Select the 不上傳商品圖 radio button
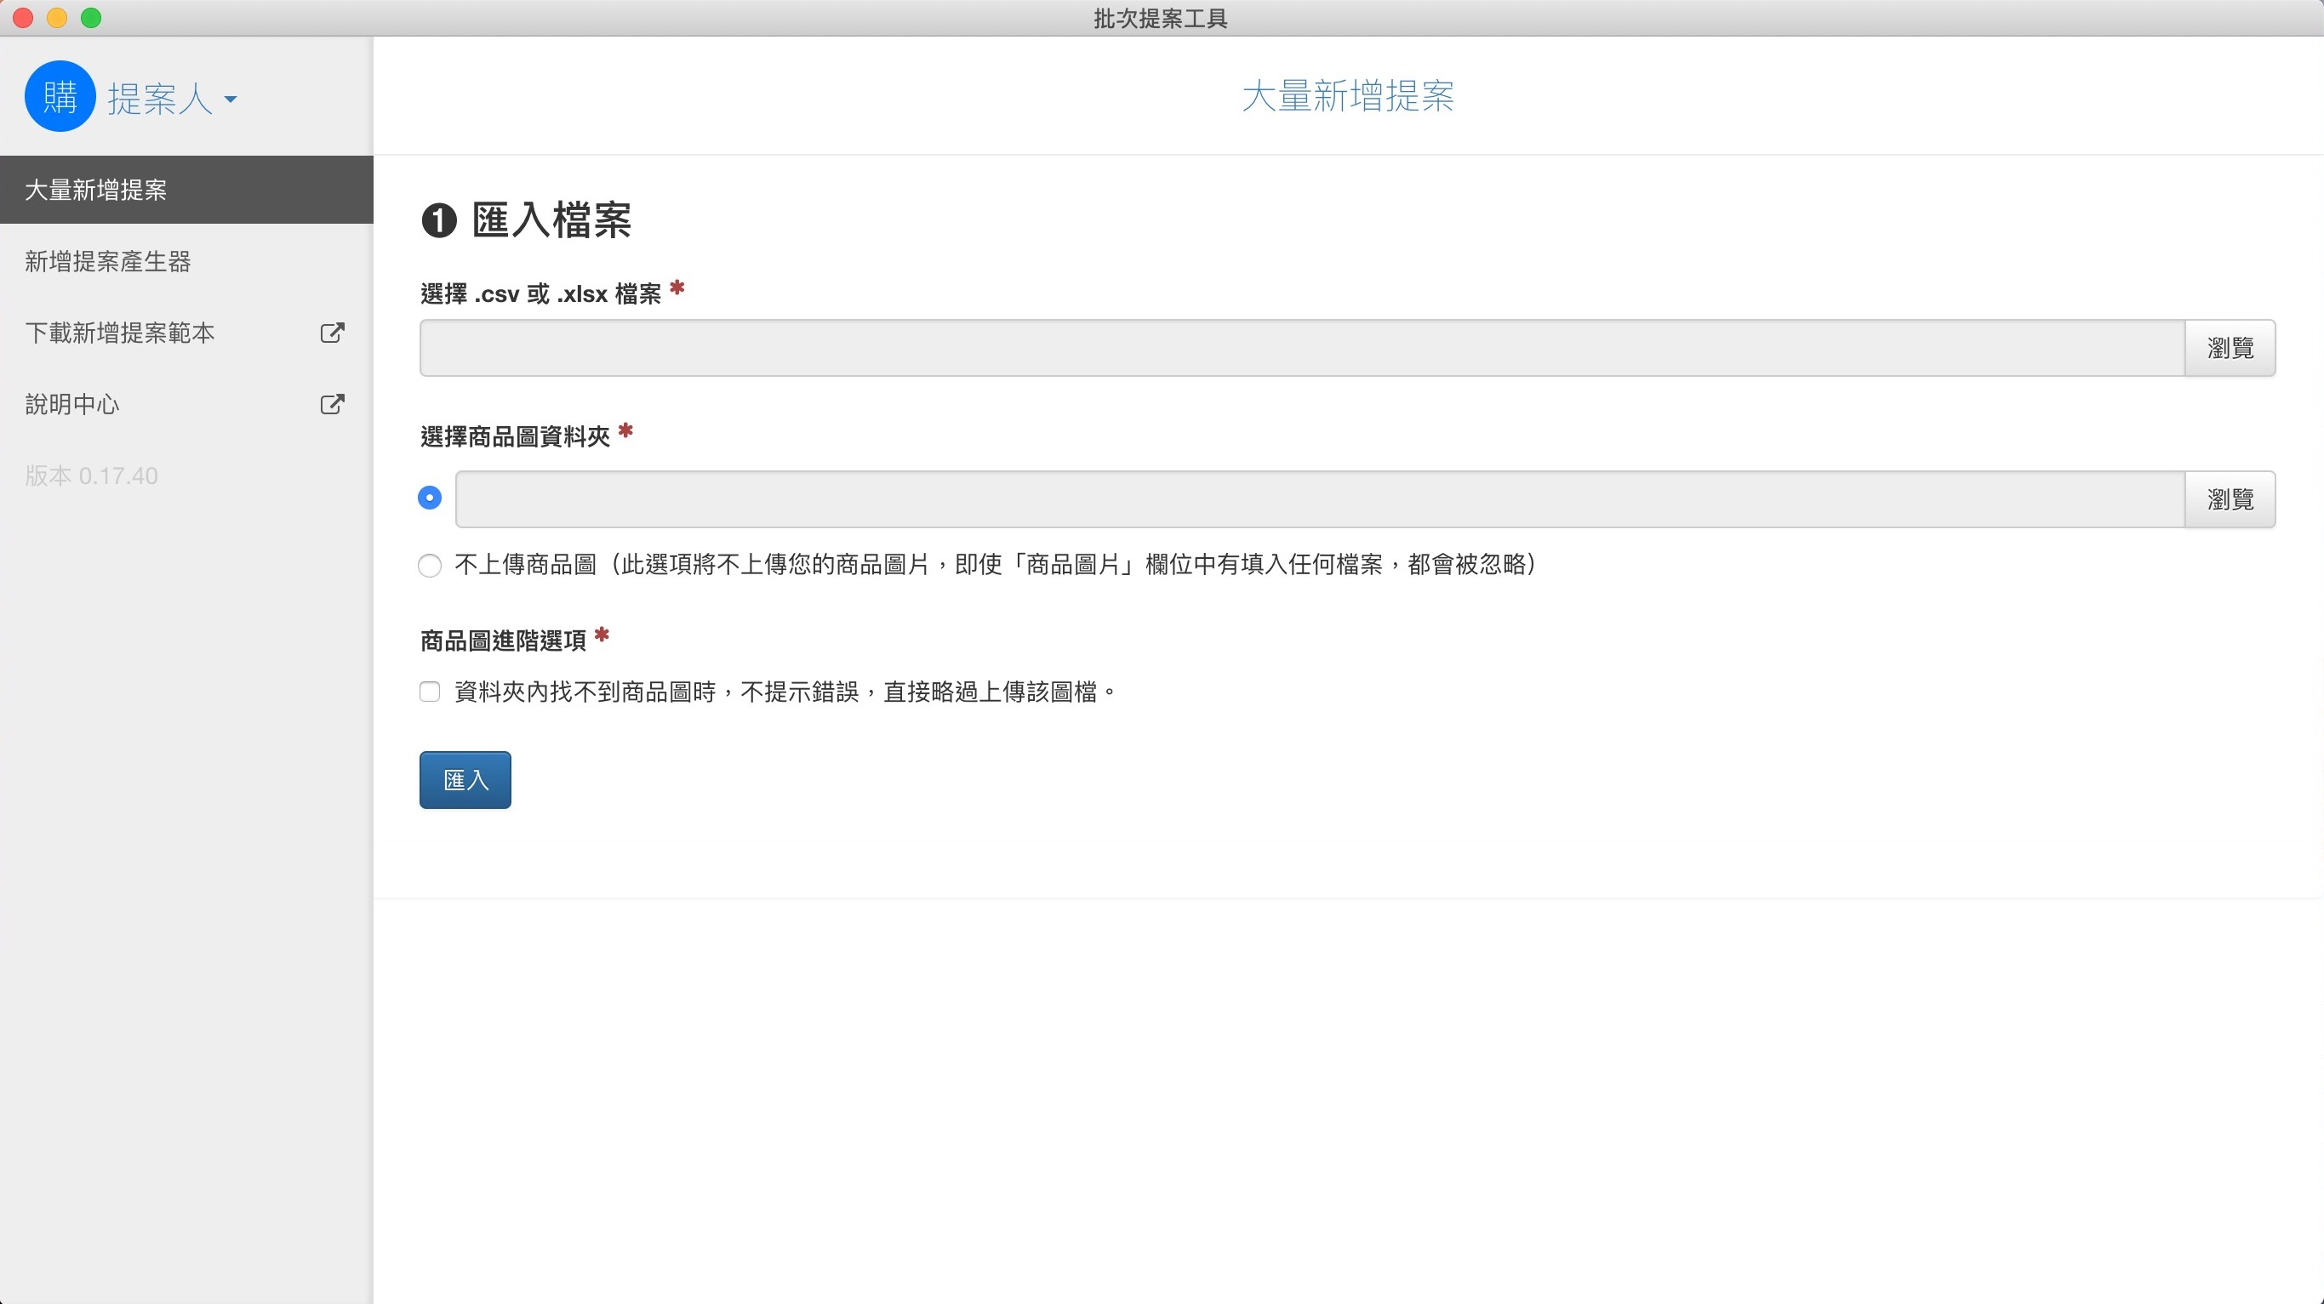Viewport: 2324px width, 1304px height. (x=430, y=566)
